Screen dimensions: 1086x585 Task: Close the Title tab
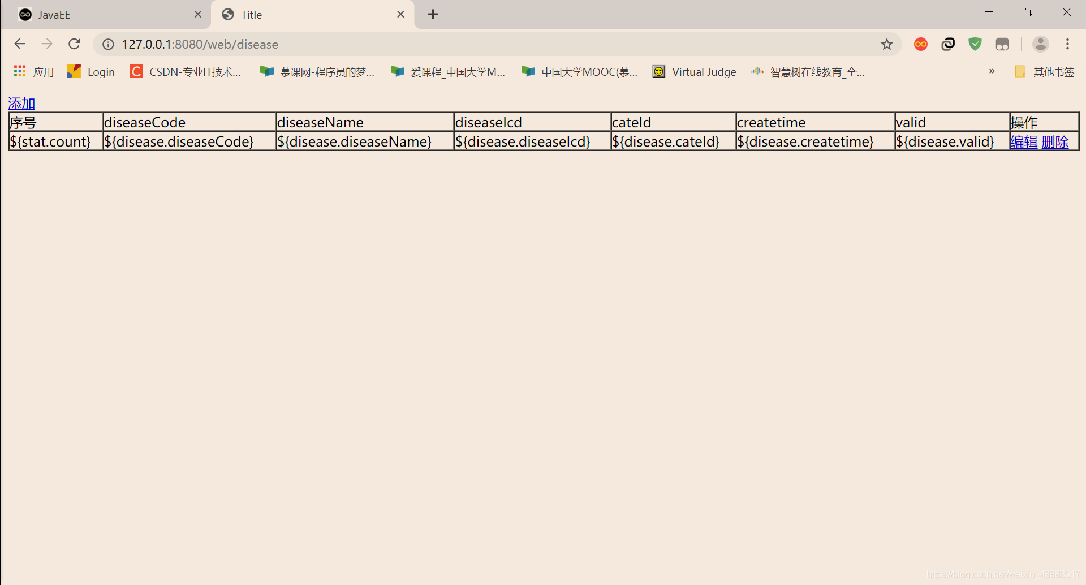(400, 14)
